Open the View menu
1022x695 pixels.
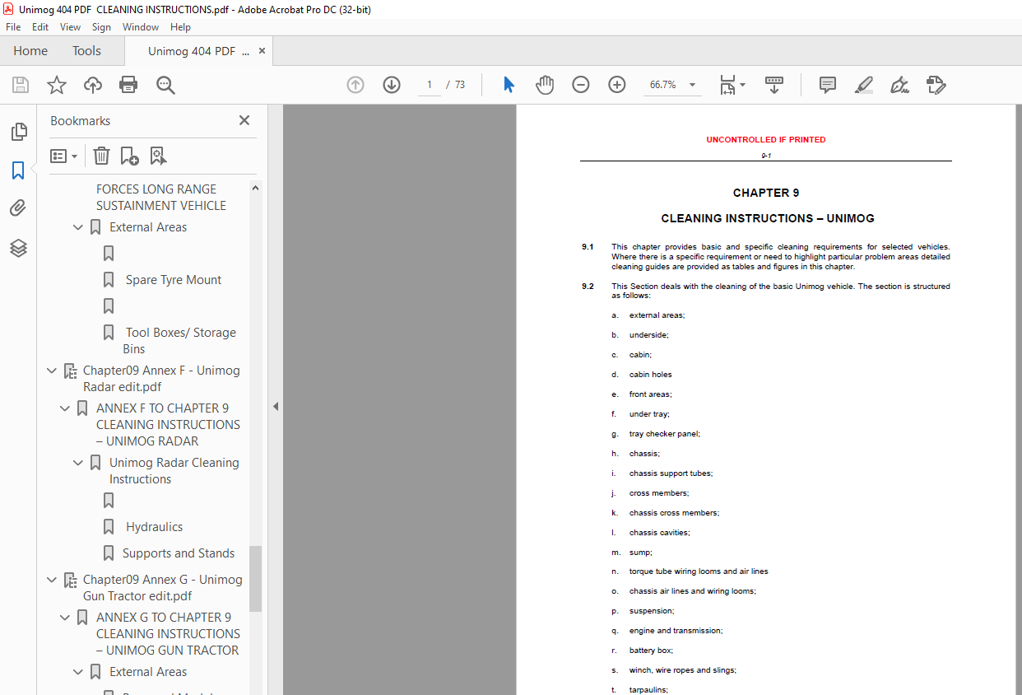coord(70,27)
